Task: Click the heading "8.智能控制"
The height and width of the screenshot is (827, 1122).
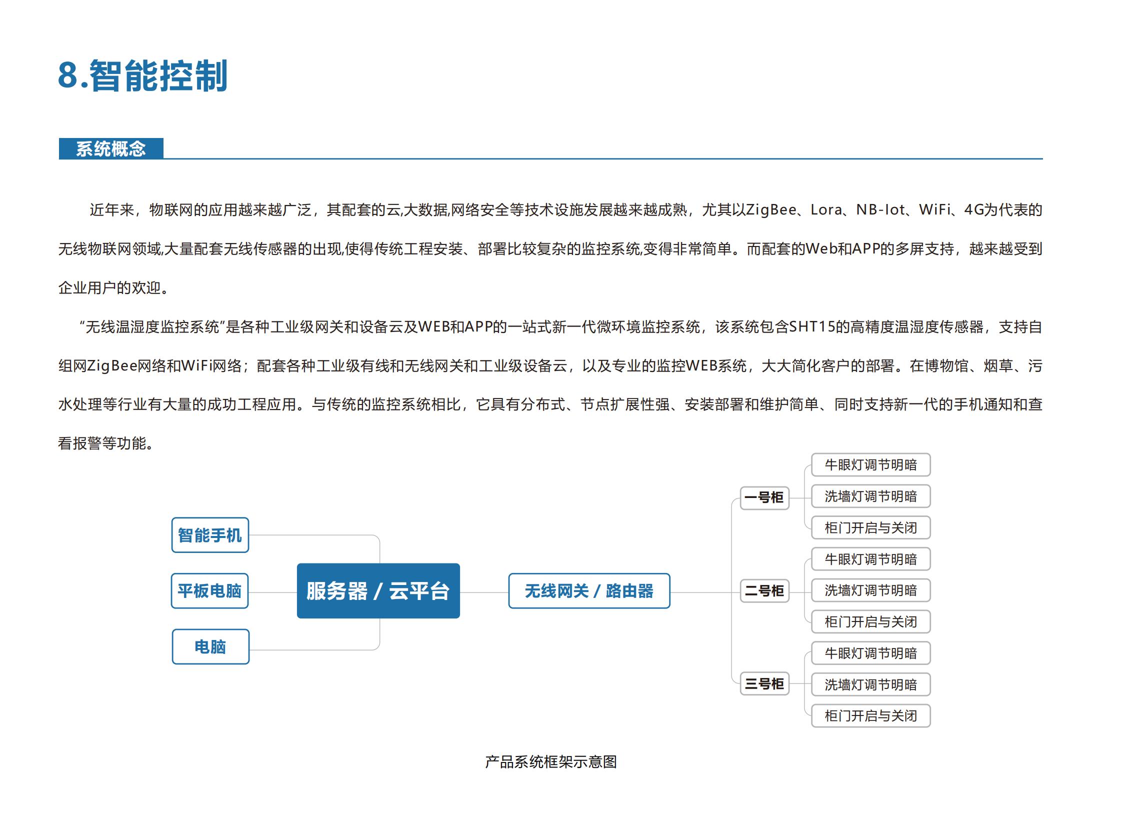Action: (x=142, y=75)
